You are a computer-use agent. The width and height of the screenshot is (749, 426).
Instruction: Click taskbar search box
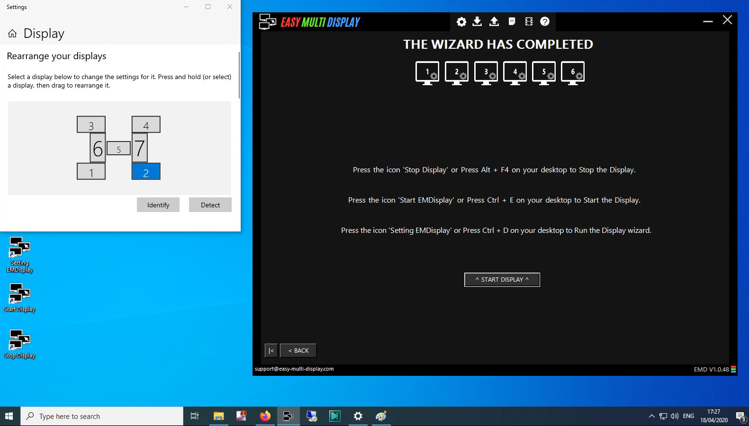point(102,416)
